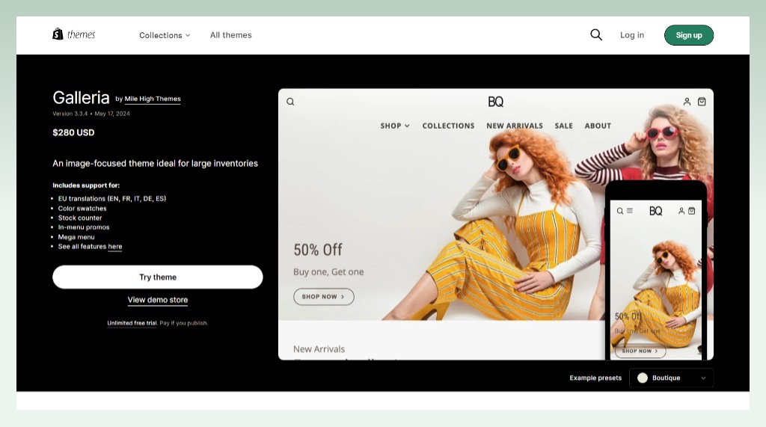This screenshot has width=766, height=427.
Task: Open the search magnifier in top navigation
Action: click(x=596, y=34)
